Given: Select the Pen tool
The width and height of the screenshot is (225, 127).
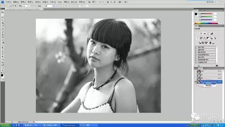Looking at the screenshot, I should 2,51.
